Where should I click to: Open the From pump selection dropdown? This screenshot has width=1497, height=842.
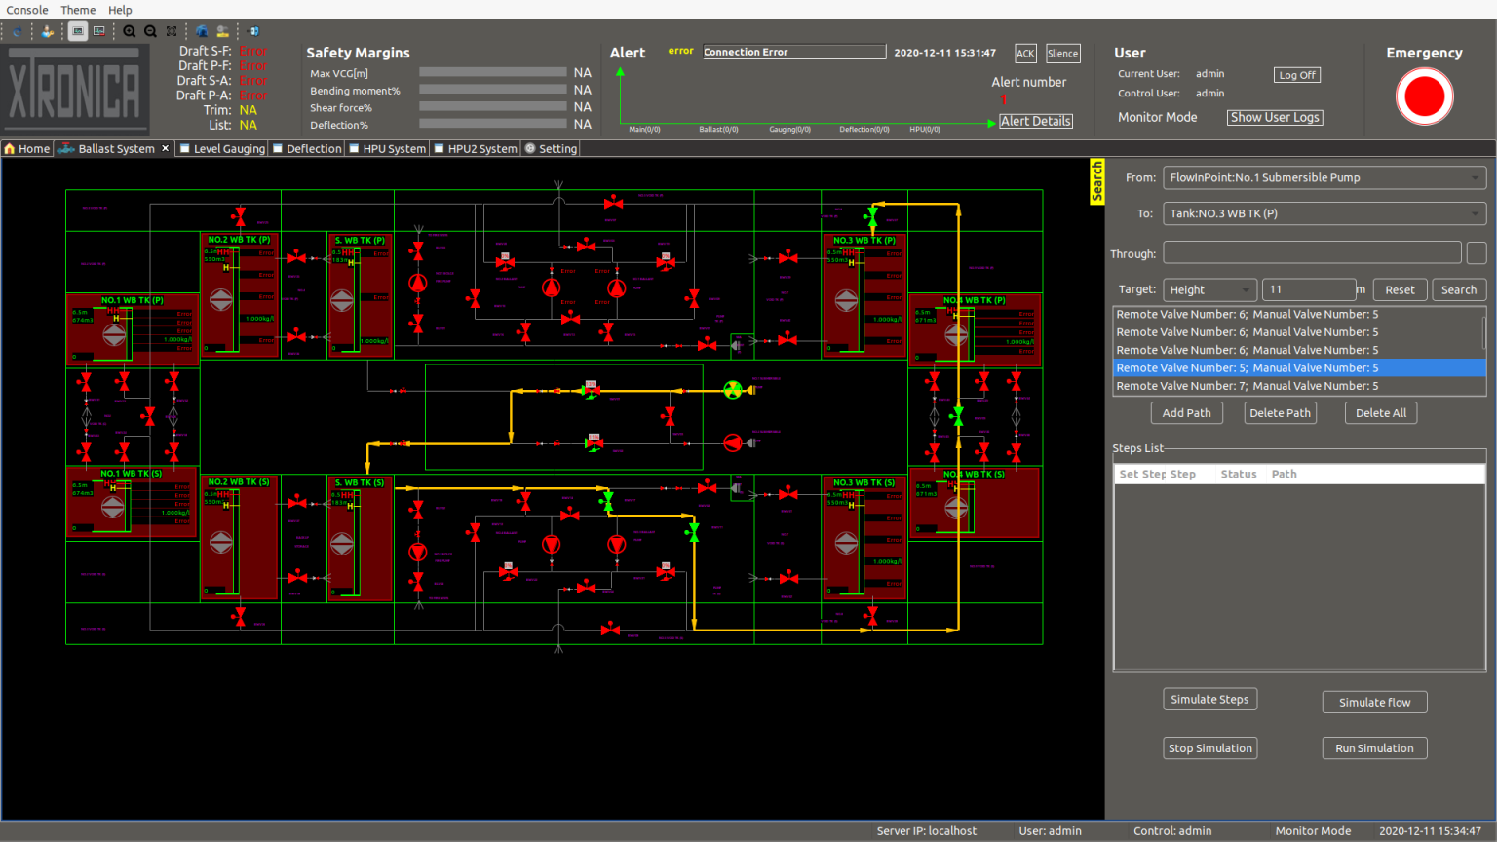coord(1324,177)
